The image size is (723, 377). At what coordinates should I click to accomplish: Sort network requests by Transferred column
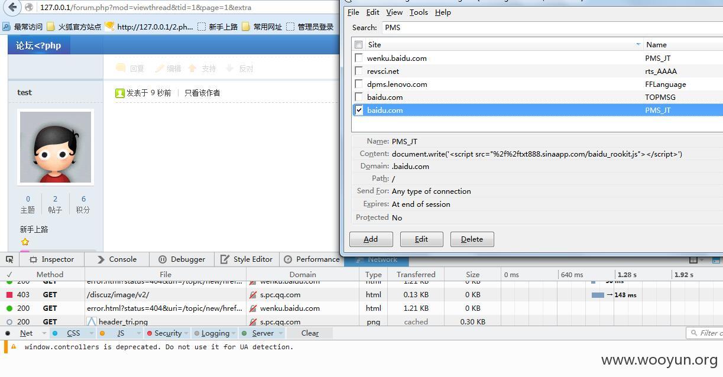416,275
